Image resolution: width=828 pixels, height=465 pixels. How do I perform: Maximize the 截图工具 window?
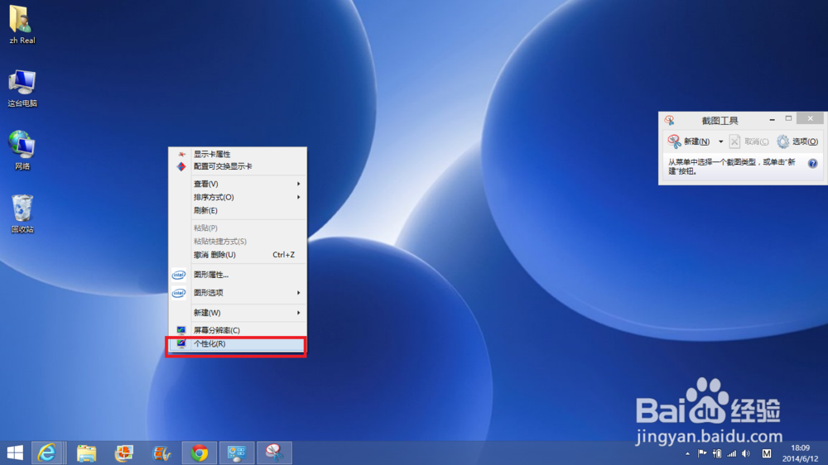pyautogui.click(x=788, y=119)
